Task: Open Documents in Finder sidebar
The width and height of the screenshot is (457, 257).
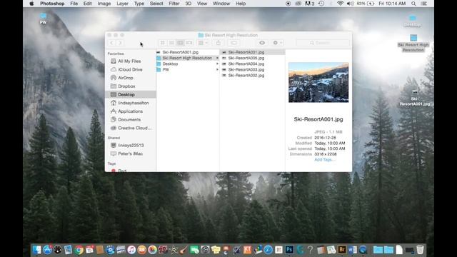Action: coord(129,119)
